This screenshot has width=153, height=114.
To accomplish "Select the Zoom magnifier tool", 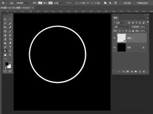I will point(10,55).
